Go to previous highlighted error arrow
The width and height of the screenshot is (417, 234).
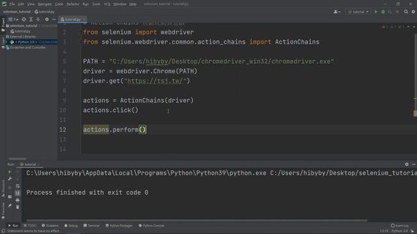[x=409, y=27]
